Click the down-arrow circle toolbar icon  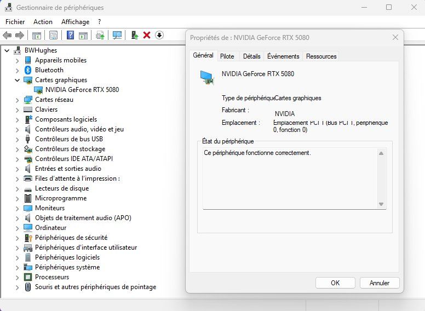(x=159, y=35)
